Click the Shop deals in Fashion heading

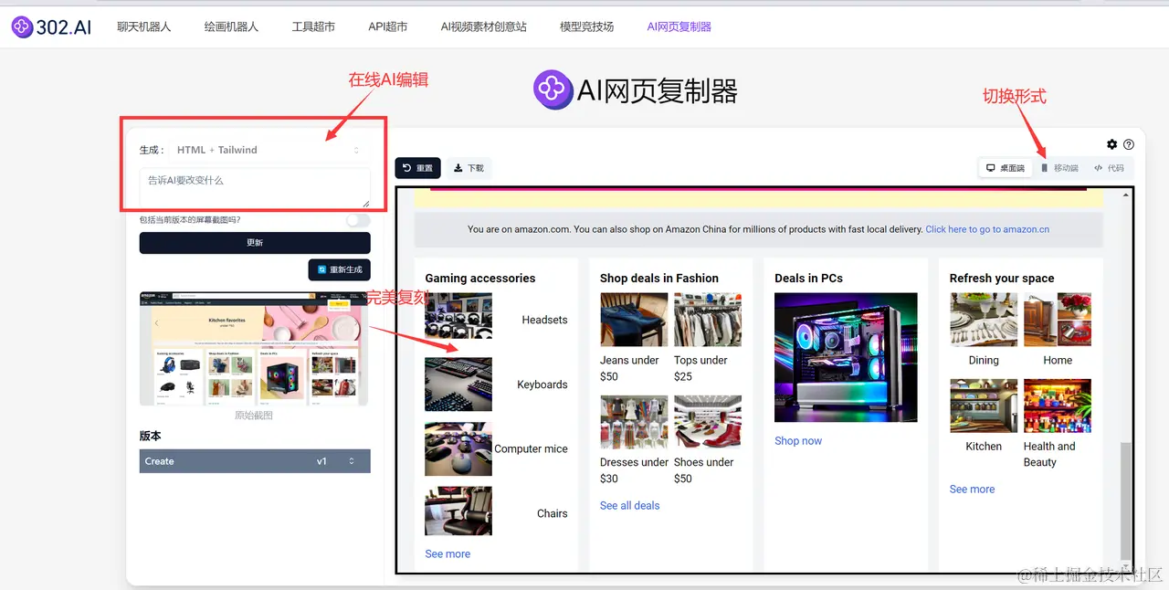click(x=659, y=278)
